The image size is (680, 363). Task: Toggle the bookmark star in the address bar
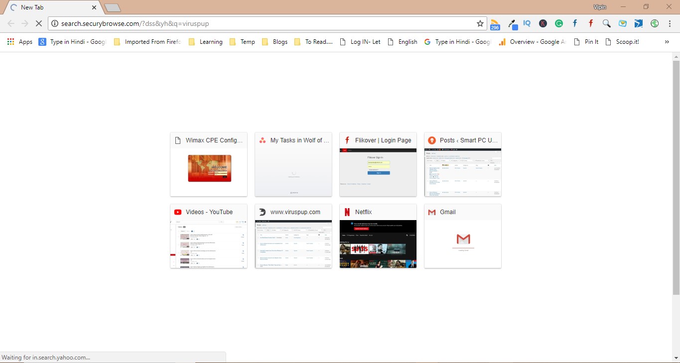479,23
